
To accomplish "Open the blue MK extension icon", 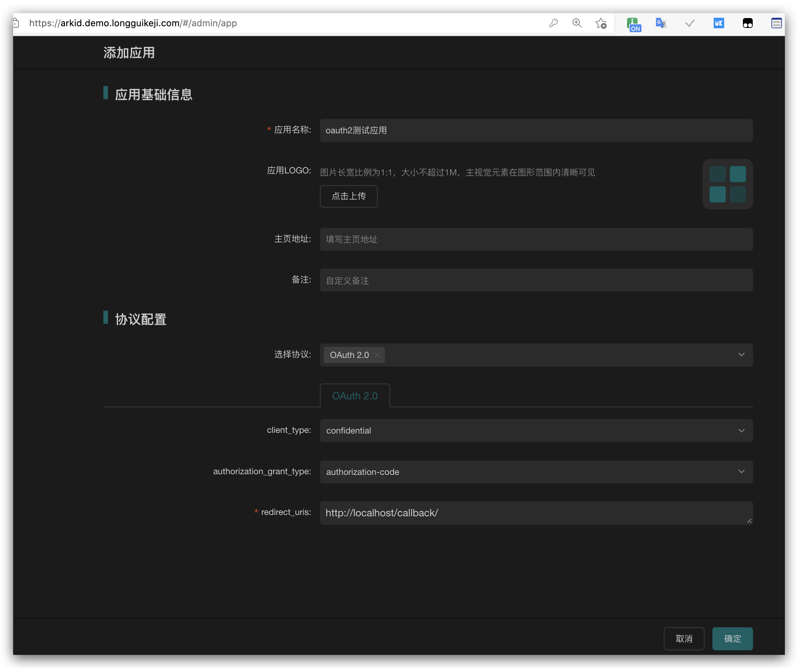I will point(719,23).
